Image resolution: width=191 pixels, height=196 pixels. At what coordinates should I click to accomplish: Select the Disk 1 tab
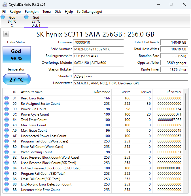(x=36, y=21)
